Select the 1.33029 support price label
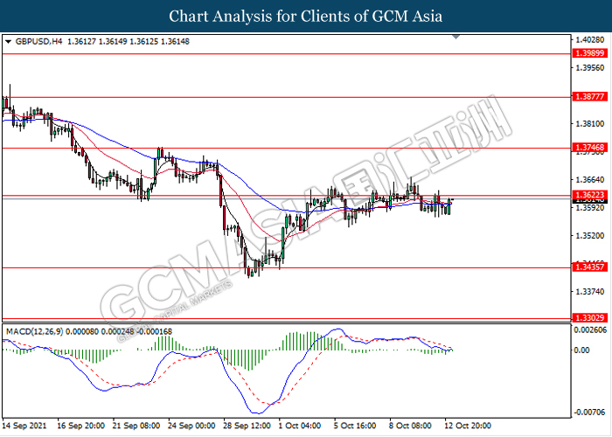The height and width of the screenshot is (437, 612). tap(590, 318)
